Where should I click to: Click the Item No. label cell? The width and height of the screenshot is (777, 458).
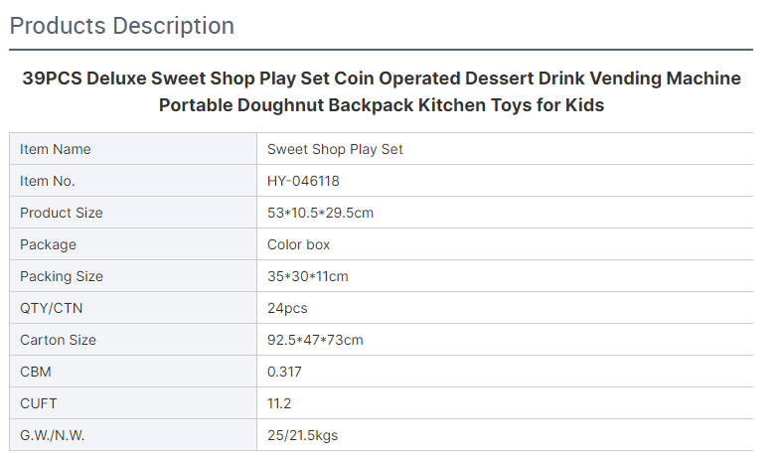[x=133, y=181]
